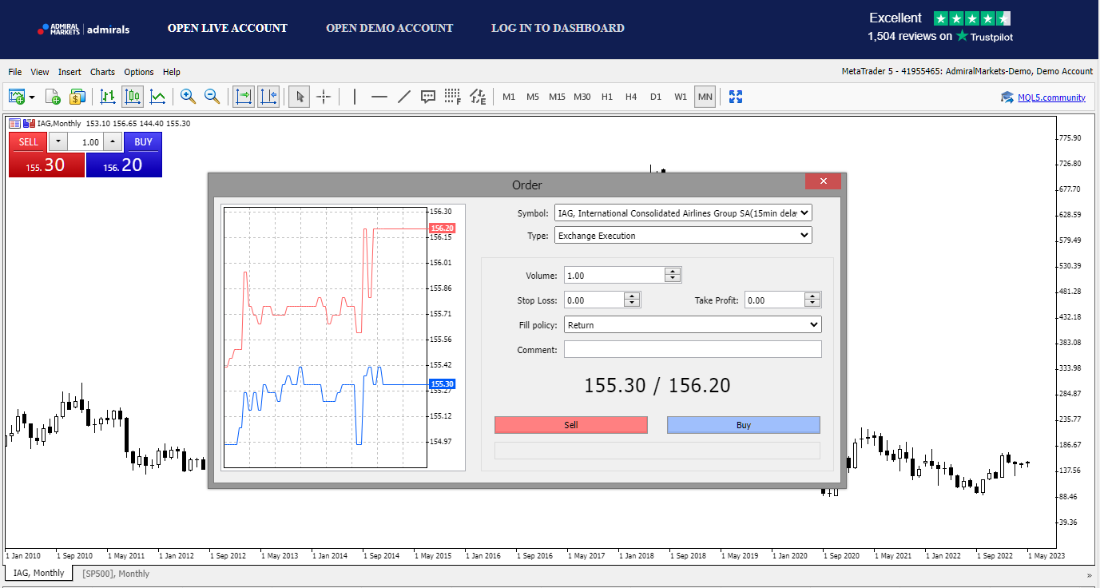The height and width of the screenshot is (588, 1100).
Task: Zoom in on the chart
Action: coord(188,97)
